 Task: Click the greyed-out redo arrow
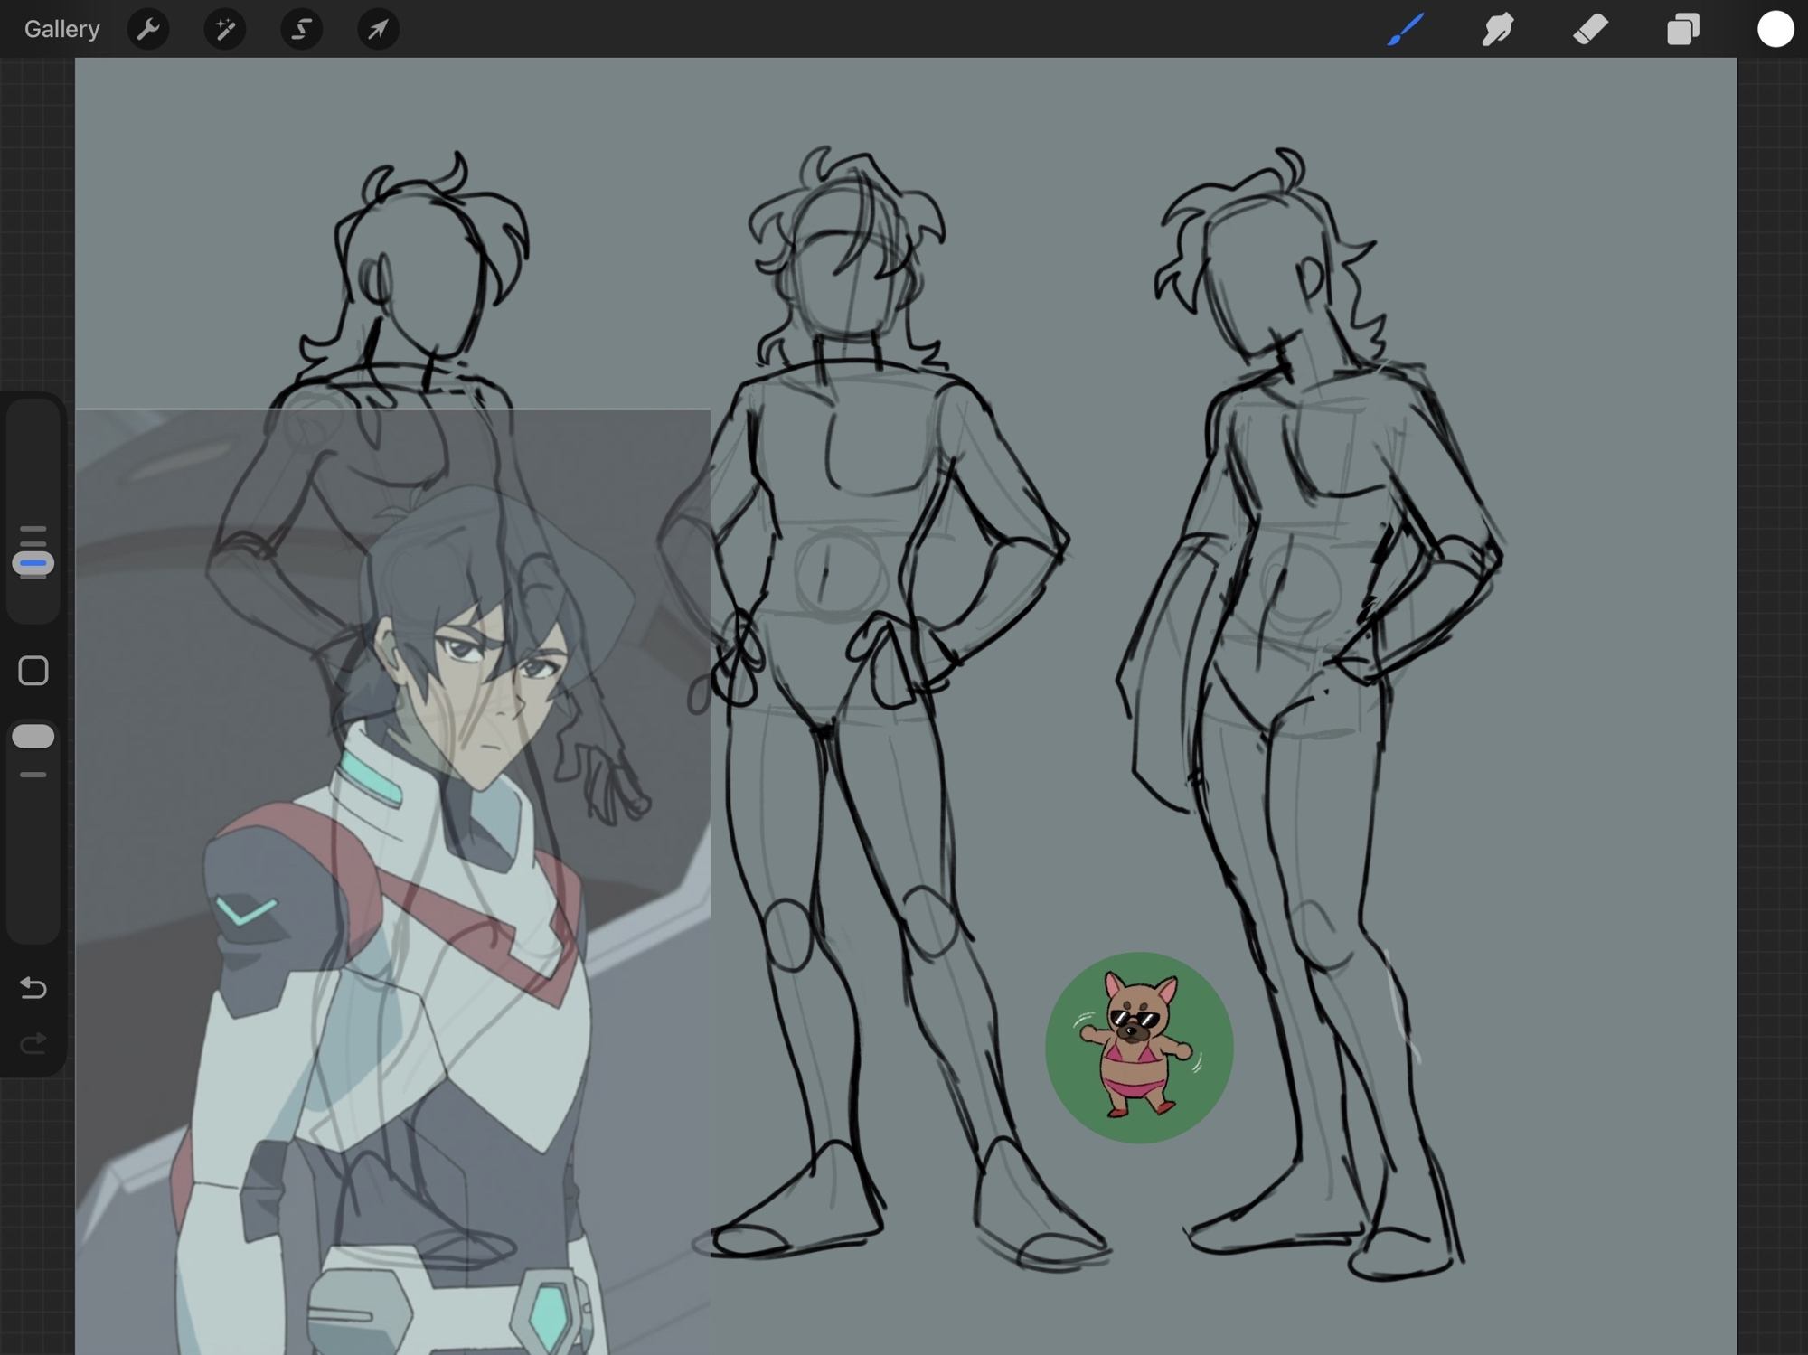click(x=33, y=1044)
